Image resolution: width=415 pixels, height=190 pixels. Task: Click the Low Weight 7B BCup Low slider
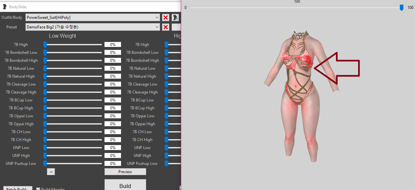point(73,100)
